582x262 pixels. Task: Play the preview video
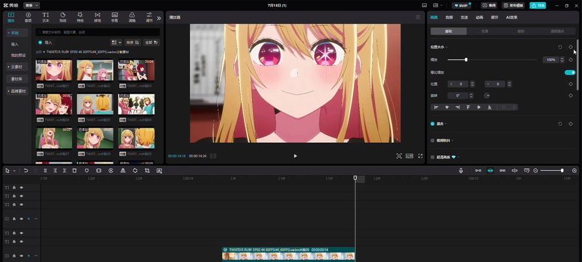(x=295, y=156)
